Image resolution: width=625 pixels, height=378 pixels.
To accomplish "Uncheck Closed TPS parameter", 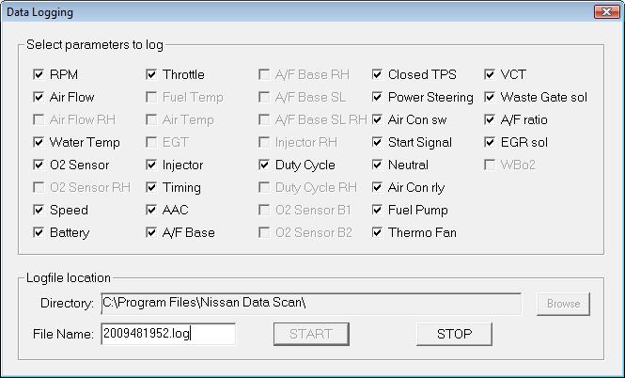I will pos(377,74).
